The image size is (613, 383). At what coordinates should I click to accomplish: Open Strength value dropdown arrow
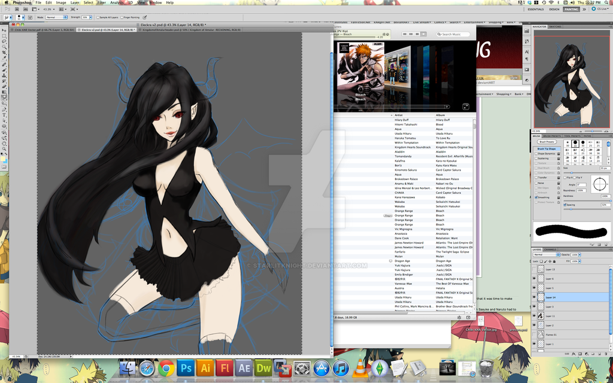[91, 17]
